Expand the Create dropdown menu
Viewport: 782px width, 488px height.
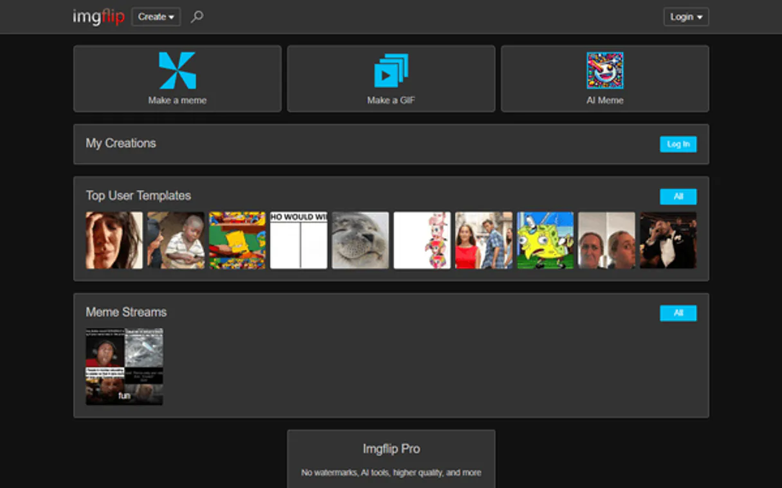coord(156,17)
